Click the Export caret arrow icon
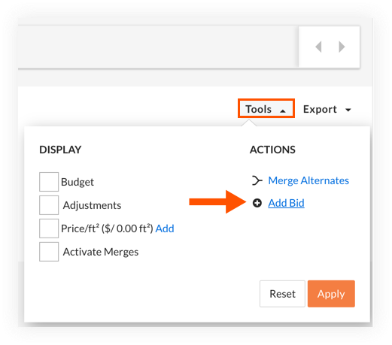 pyautogui.click(x=348, y=110)
